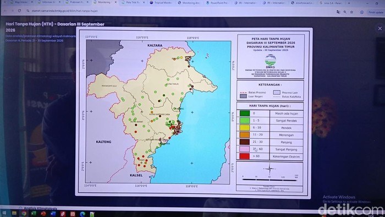
Task: Open the Windows Start menu
Action: coord(4,213)
